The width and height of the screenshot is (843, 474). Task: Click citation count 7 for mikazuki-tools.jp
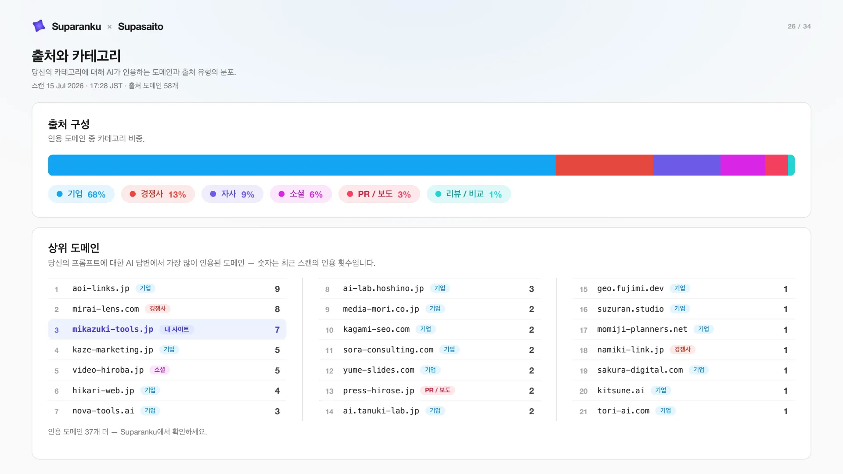click(277, 330)
